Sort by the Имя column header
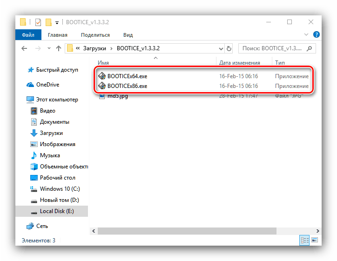Viewport: 337px width, 261px height. (103, 63)
